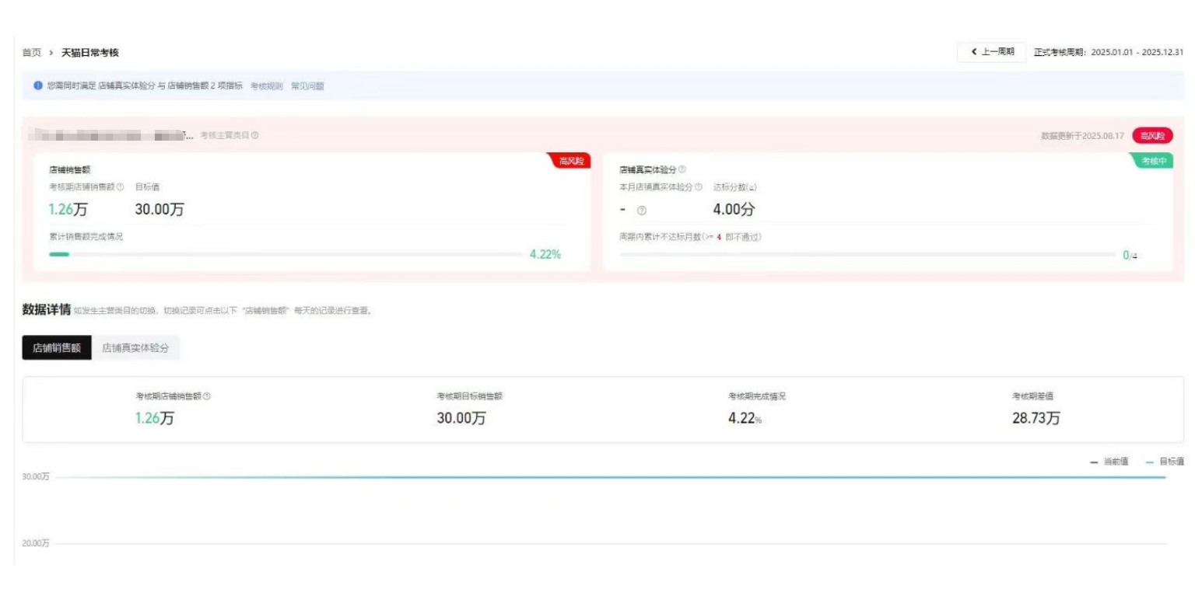This screenshot has width=1195, height=596.
Task: Click the 周期内累计不达标月数 progress bar
Action: 867,254
